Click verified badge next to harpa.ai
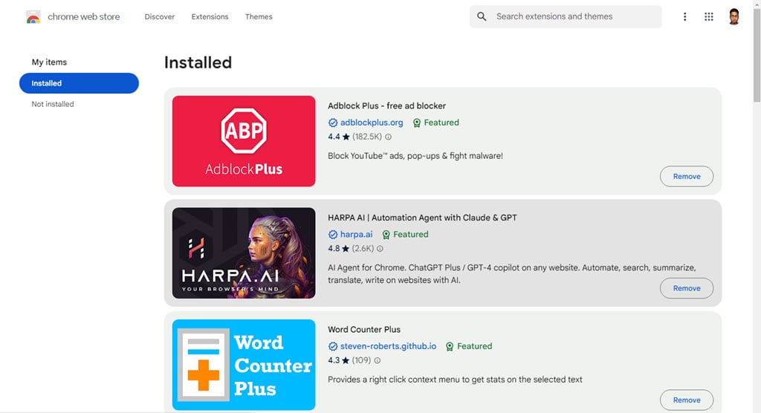Screen dimensions: 761x413 click(x=333, y=235)
